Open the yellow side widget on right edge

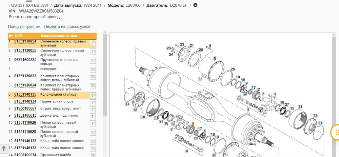click(x=335, y=132)
